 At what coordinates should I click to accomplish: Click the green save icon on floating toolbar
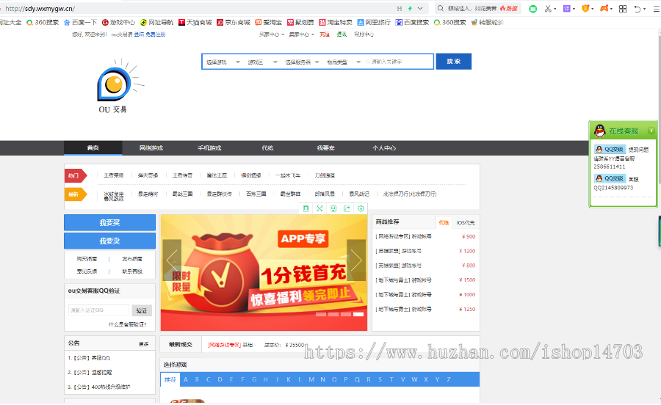coord(333,209)
